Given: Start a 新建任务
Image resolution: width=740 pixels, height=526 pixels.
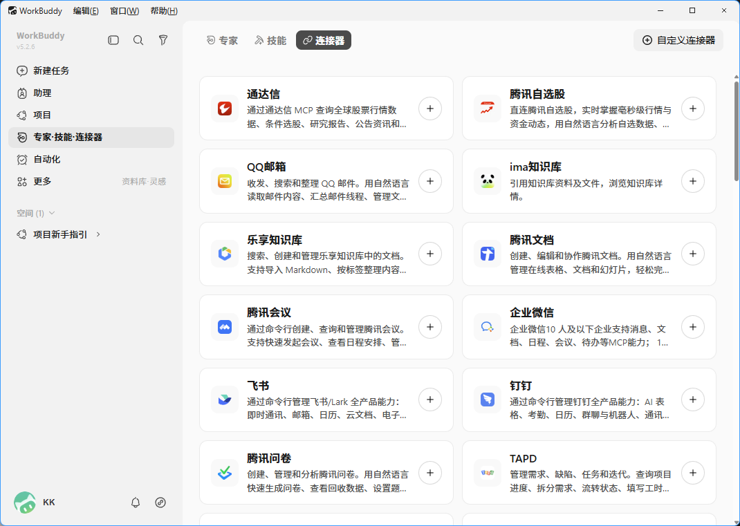Looking at the screenshot, I should [x=91, y=71].
